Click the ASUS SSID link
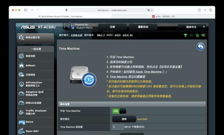 click(x=117, y=35)
